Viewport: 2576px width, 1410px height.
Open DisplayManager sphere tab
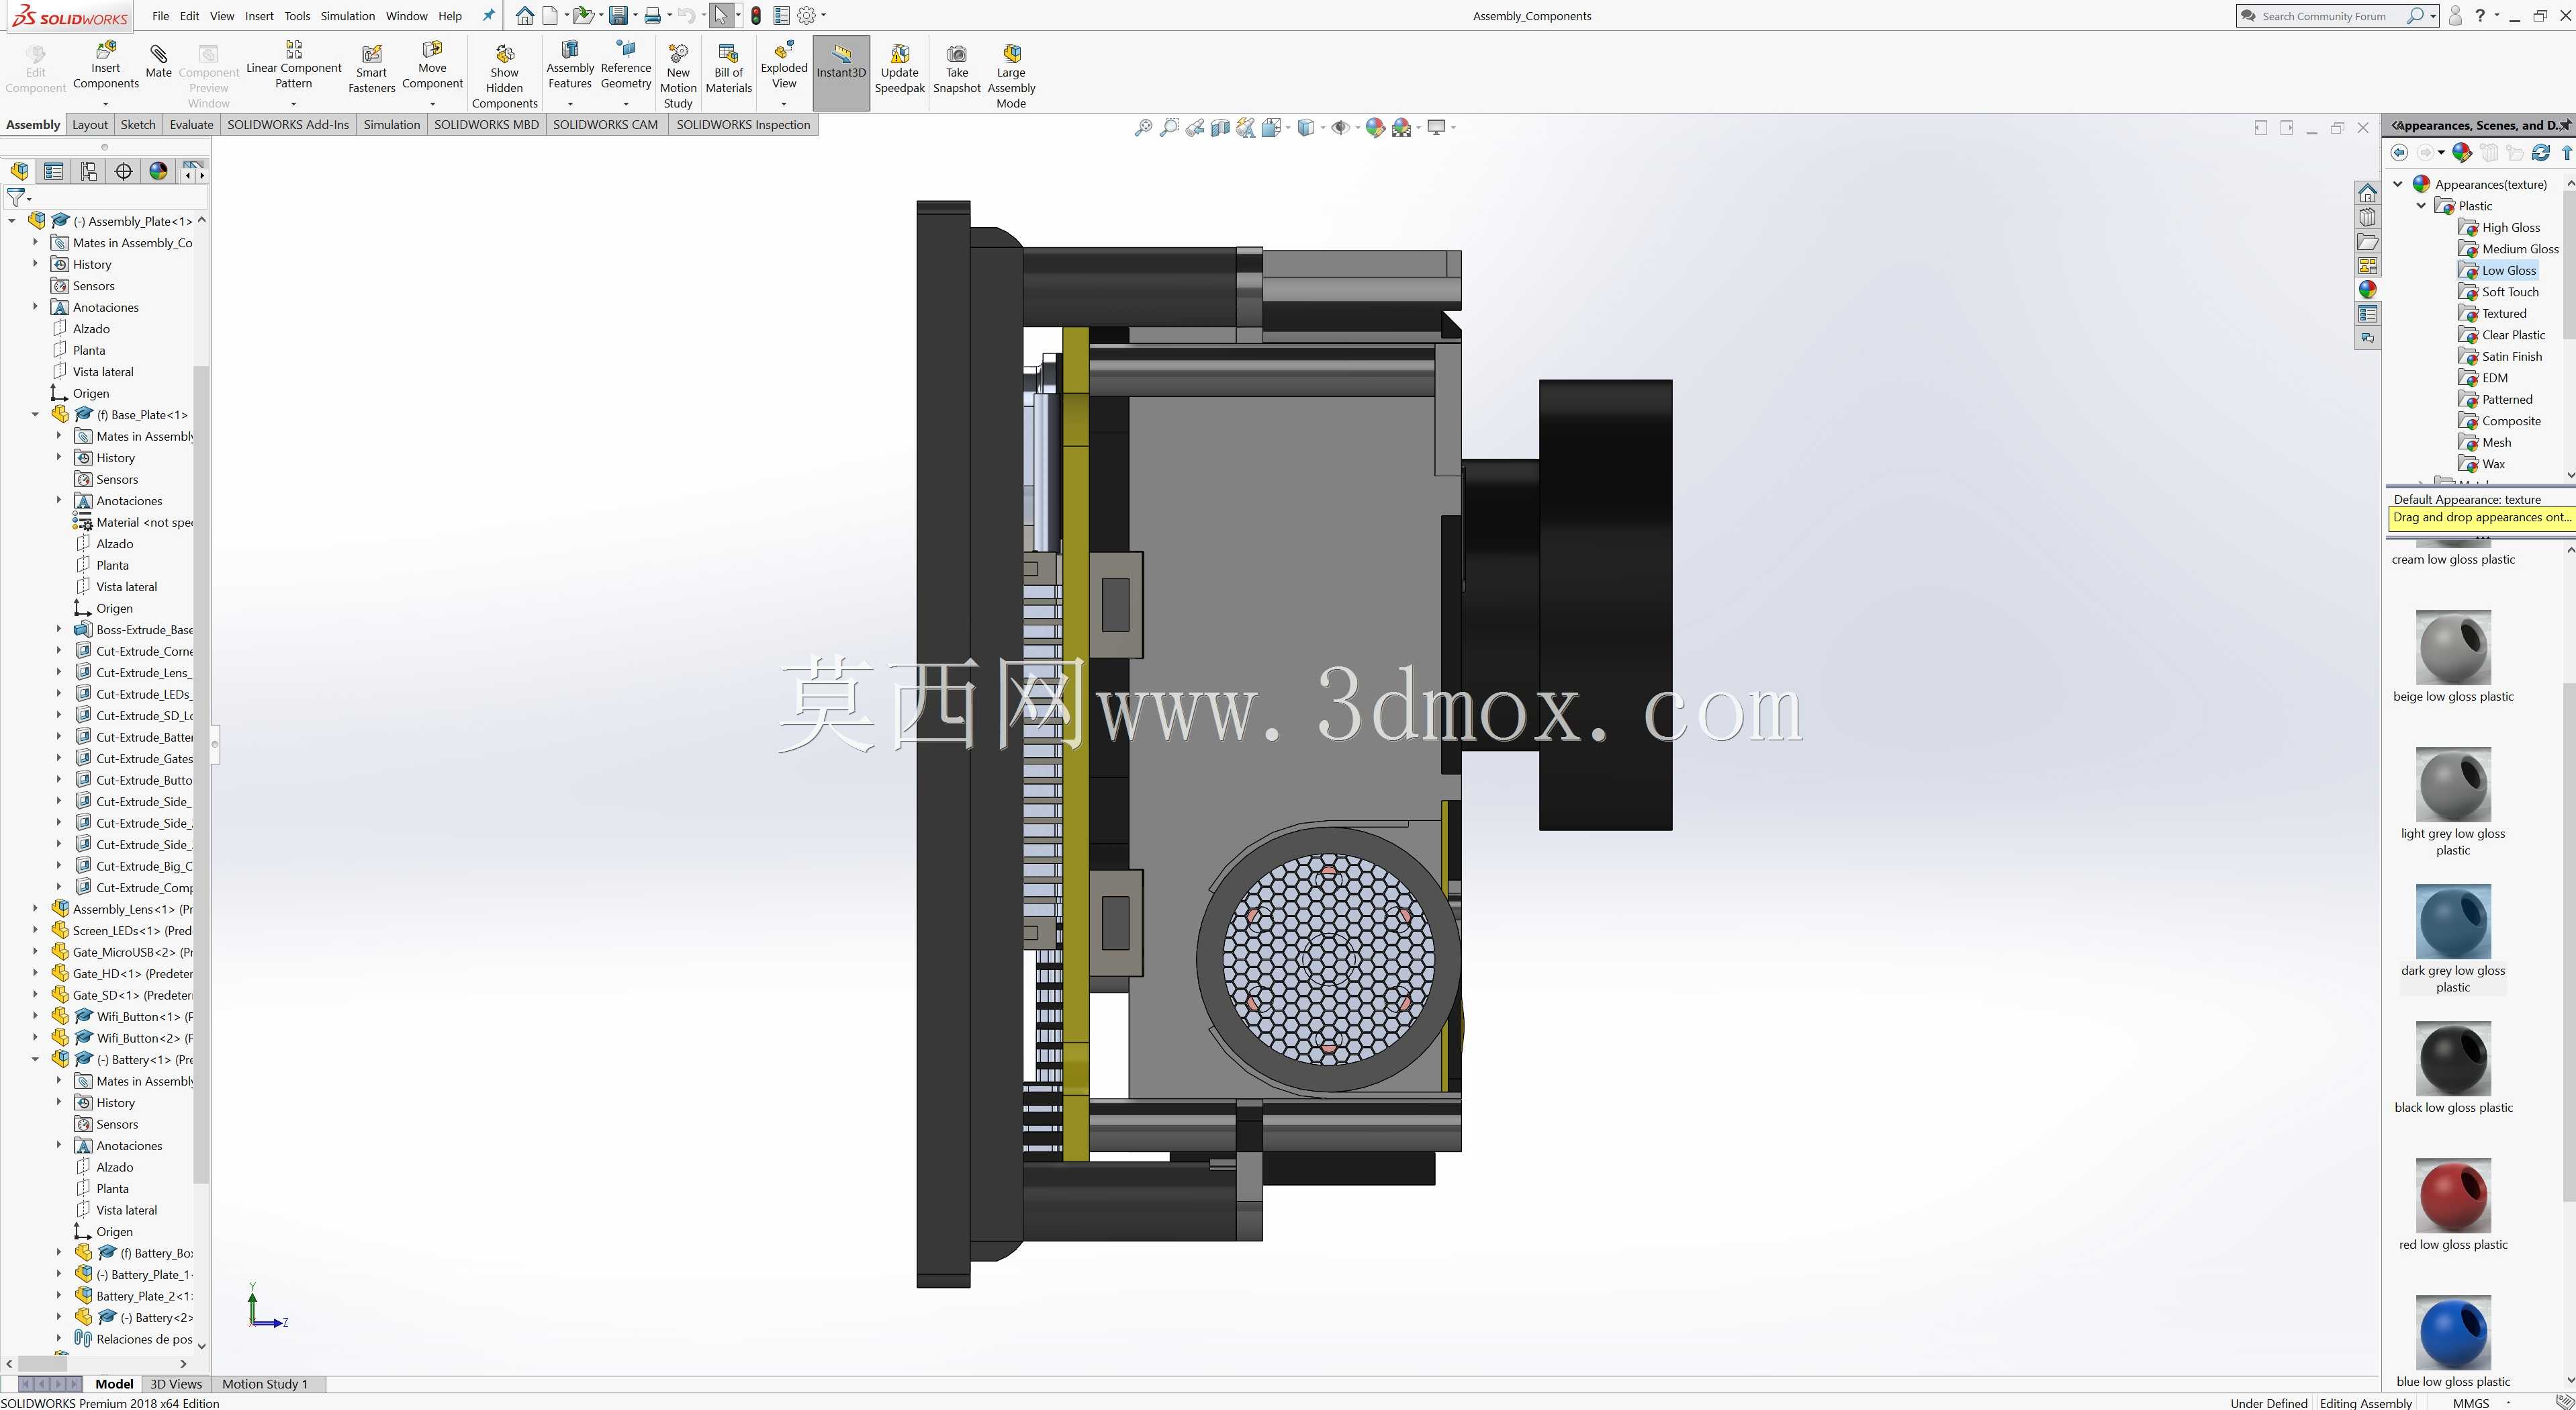(x=158, y=171)
